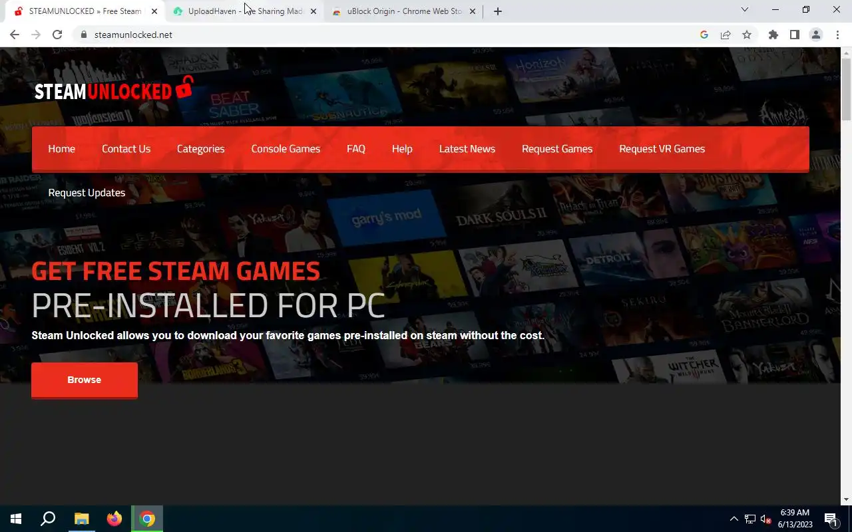Close the STEAMUNLOCKED tab

click(x=154, y=11)
